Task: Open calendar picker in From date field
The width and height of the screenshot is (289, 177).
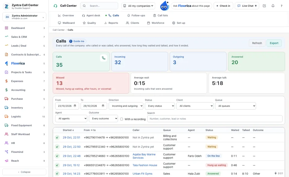Action: pos(75,106)
